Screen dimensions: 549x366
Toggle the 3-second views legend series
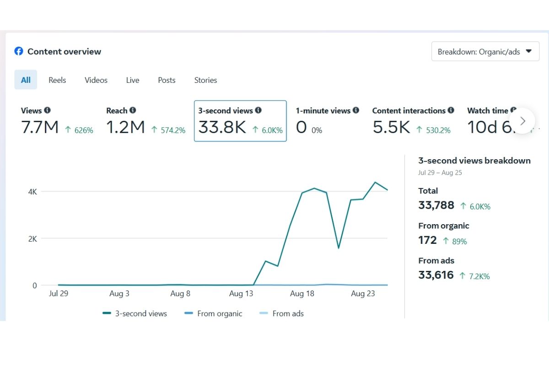(x=135, y=313)
